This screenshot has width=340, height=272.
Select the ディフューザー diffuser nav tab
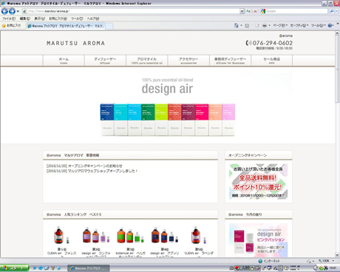(105, 61)
